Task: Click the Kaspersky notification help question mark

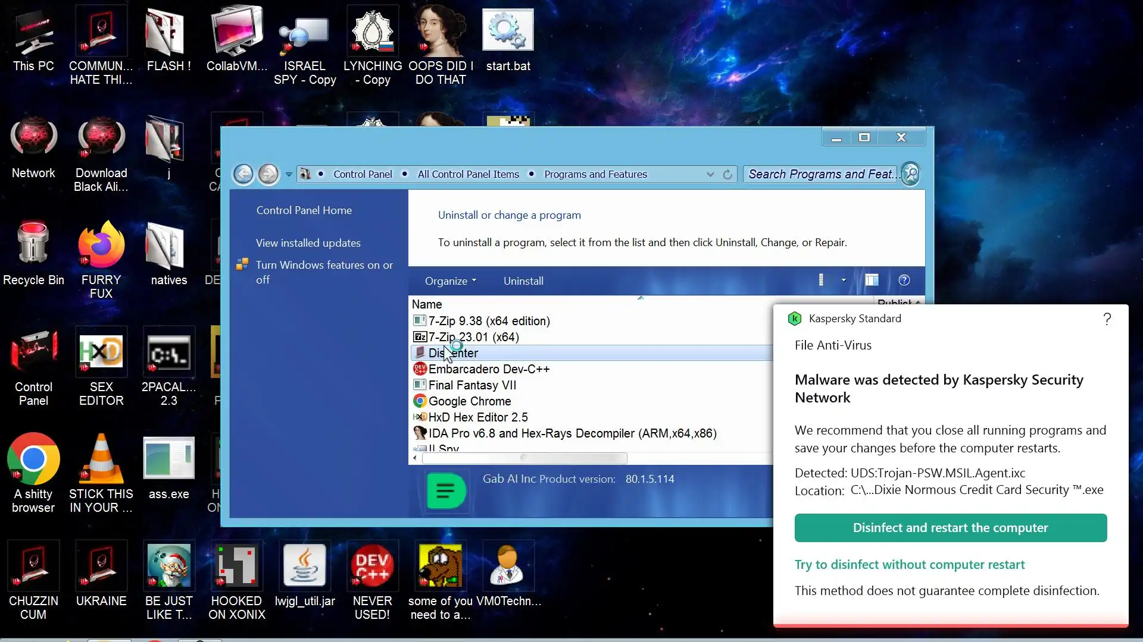Action: 1107,319
